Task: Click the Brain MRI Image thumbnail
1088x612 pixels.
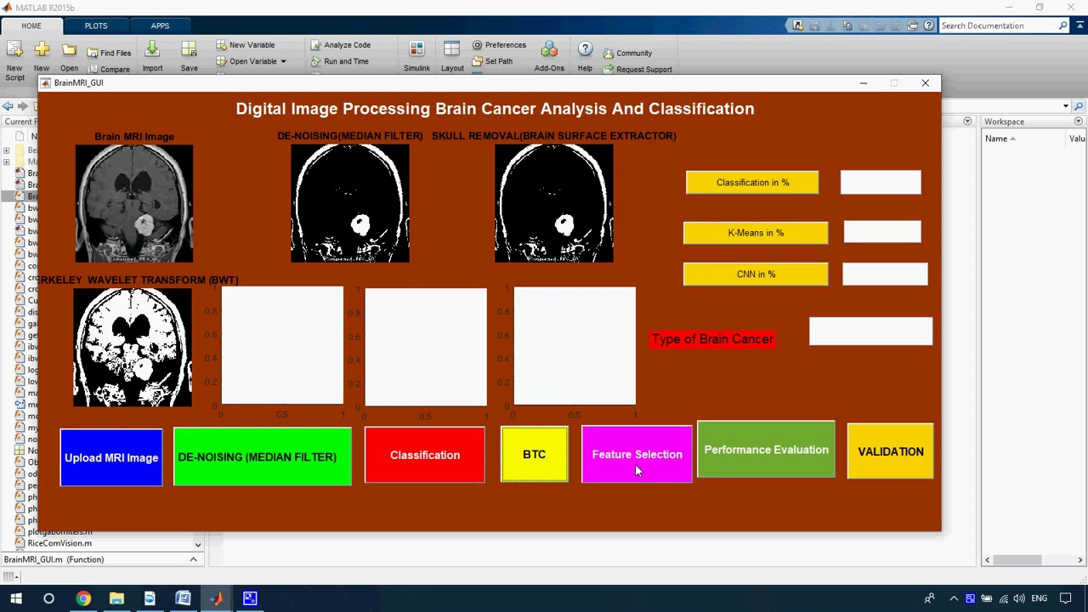Action: (134, 203)
